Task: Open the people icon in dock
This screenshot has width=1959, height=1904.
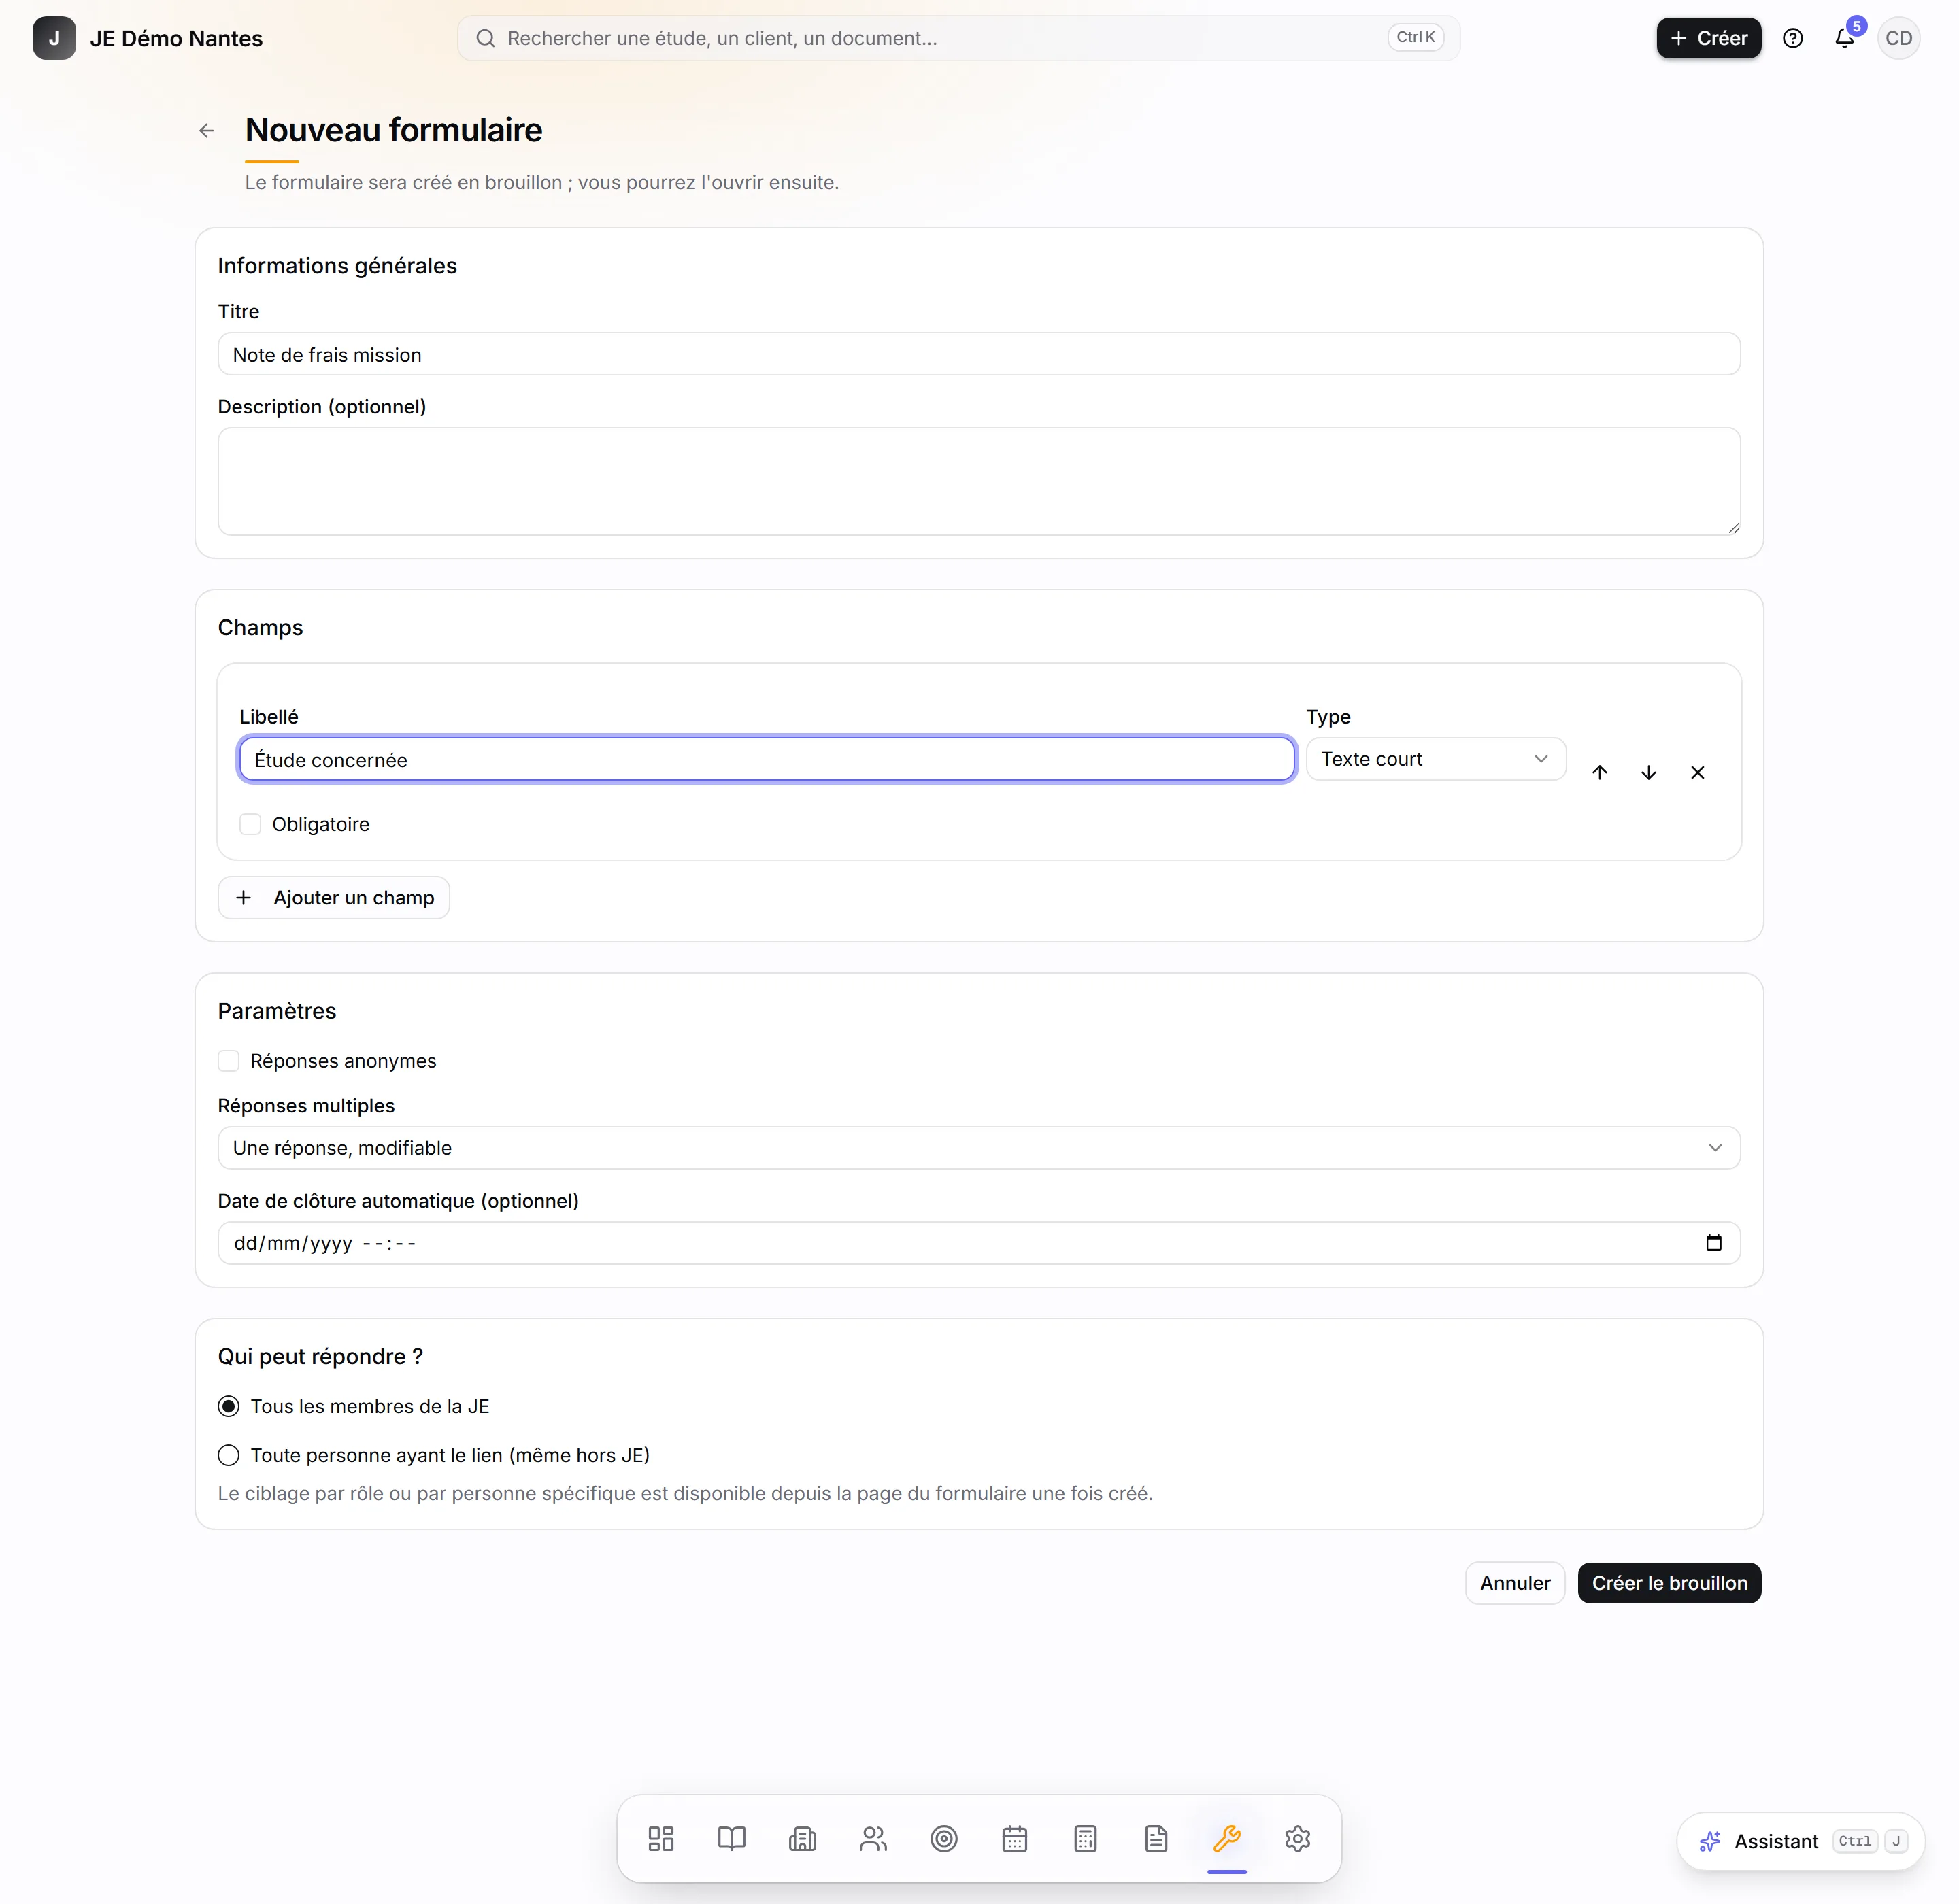Action: (x=873, y=1838)
